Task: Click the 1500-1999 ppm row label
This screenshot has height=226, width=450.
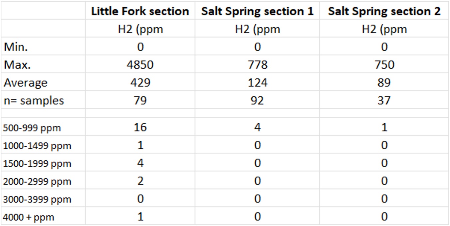Action: coord(37,164)
